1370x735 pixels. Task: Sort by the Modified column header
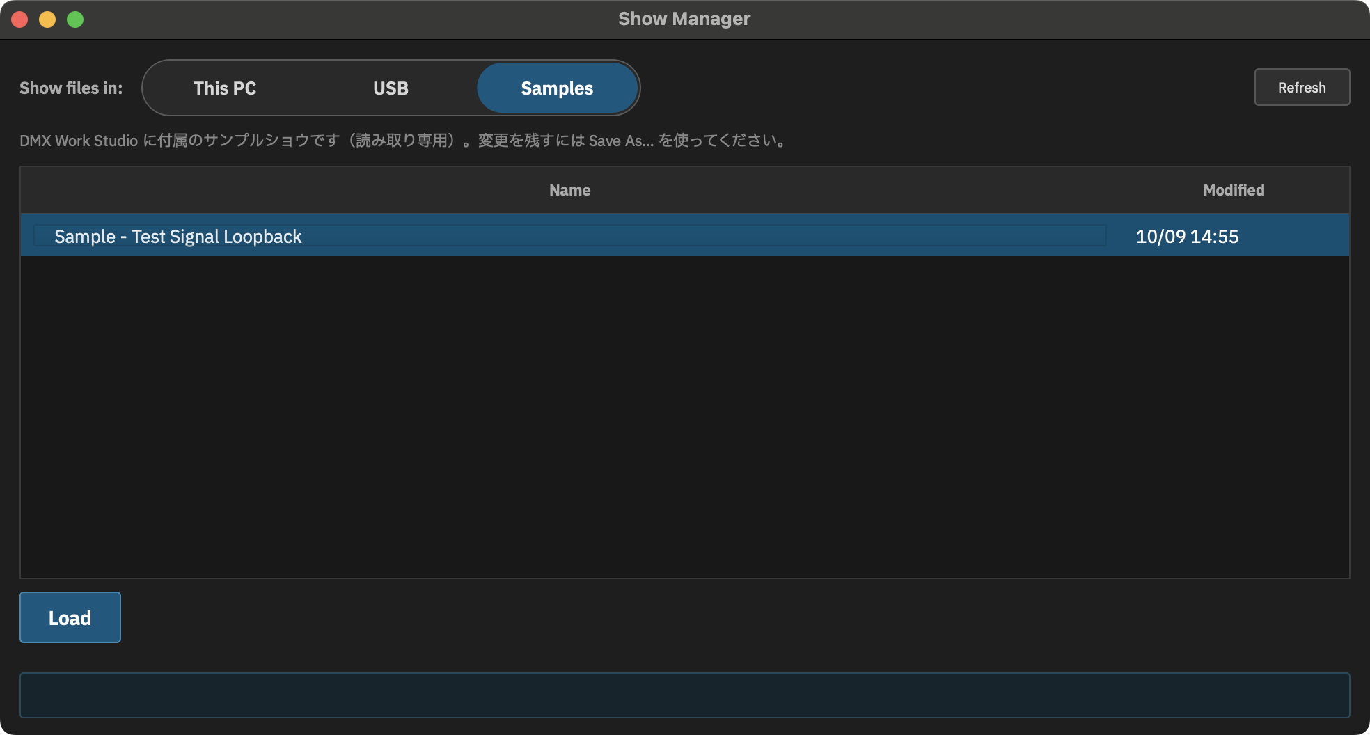click(1234, 190)
